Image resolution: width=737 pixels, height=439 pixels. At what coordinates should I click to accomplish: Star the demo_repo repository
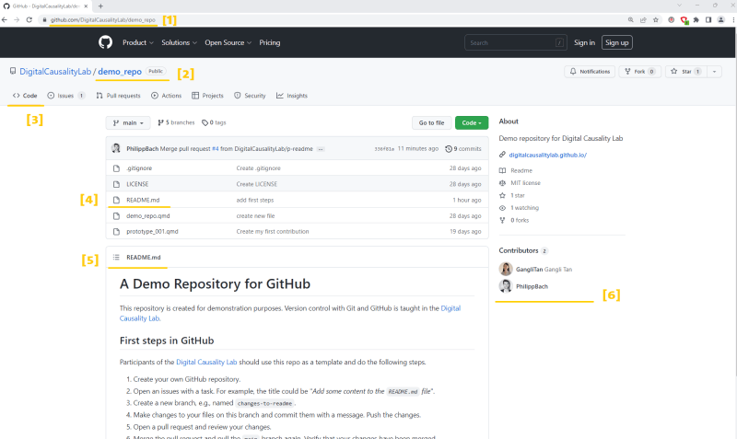click(x=685, y=72)
